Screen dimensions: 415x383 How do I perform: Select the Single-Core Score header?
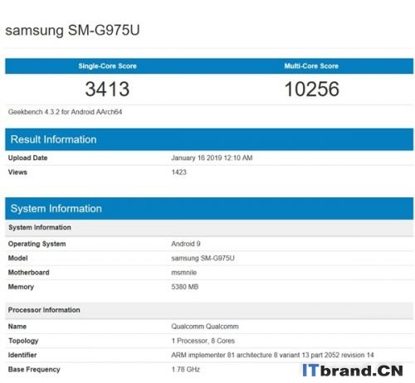click(x=107, y=66)
